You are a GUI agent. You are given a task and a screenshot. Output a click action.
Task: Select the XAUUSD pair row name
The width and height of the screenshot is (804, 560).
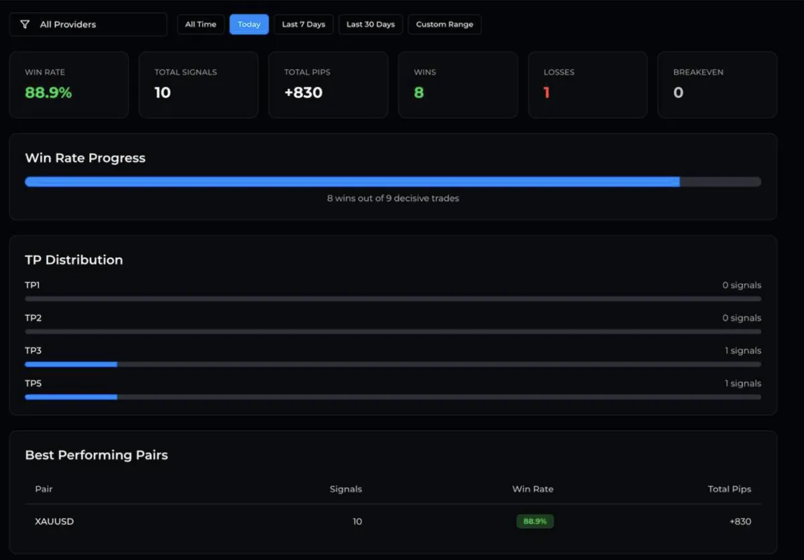(x=54, y=521)
